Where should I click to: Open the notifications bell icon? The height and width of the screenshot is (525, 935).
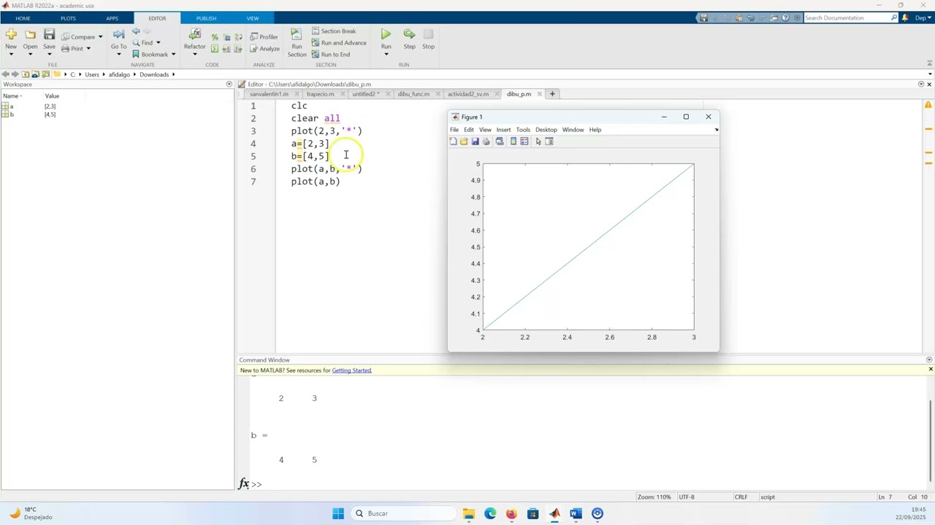(905, 17)
